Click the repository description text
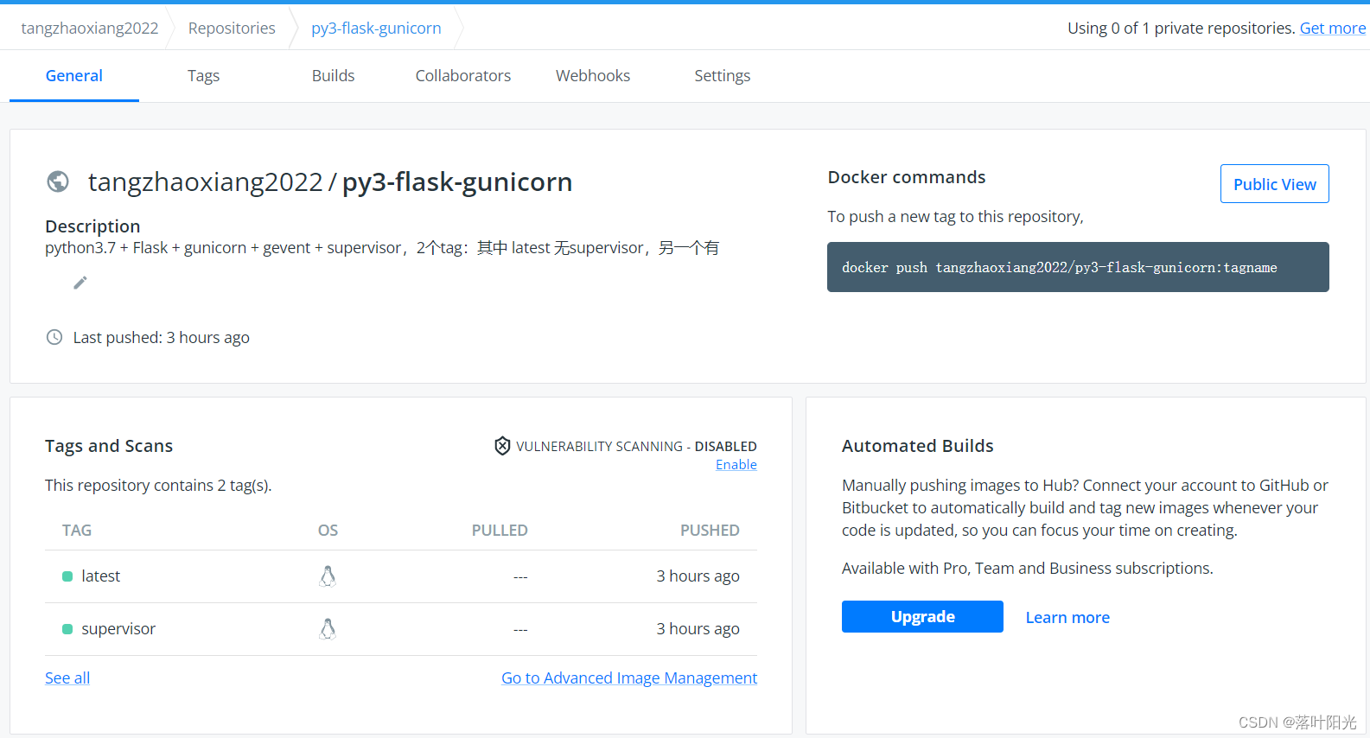 (382, 248)
